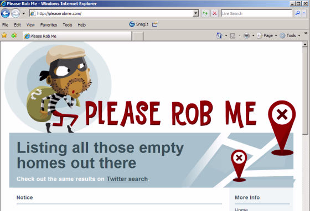Run search with the magnifier icon
Screen dimensions: 310x211
(298, 13)
